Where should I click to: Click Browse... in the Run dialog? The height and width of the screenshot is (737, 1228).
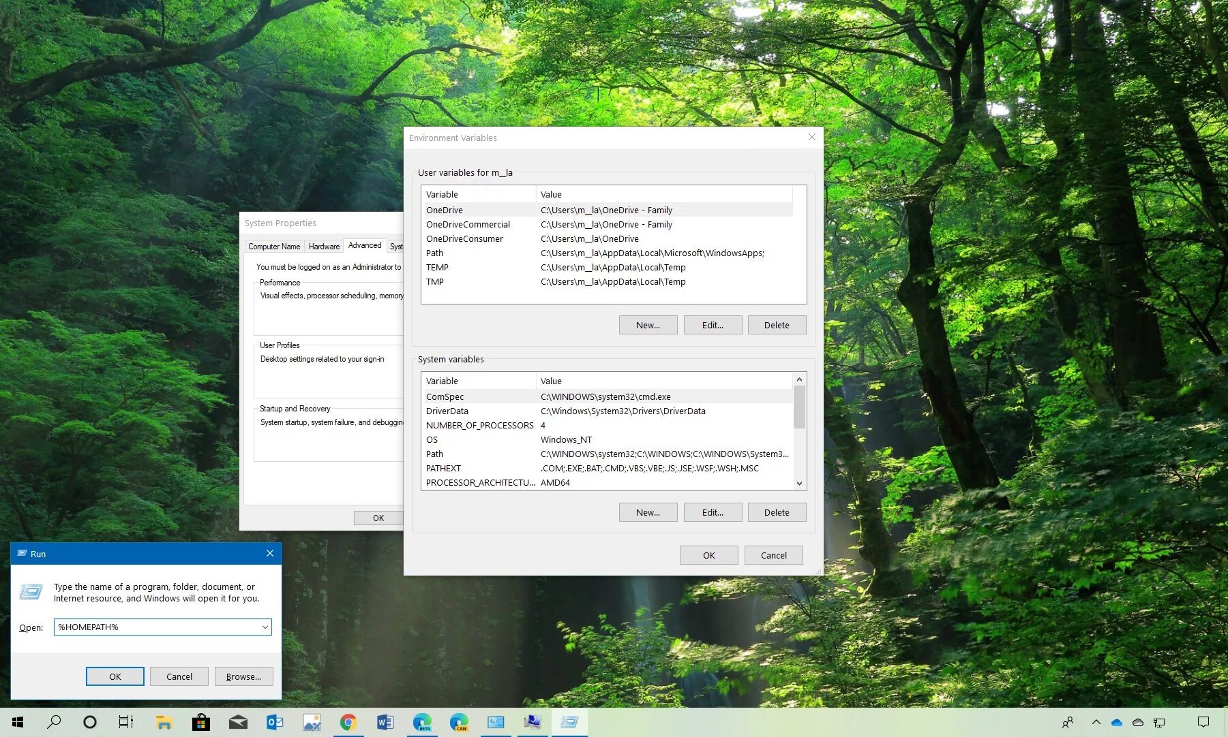tap(244, 676)
